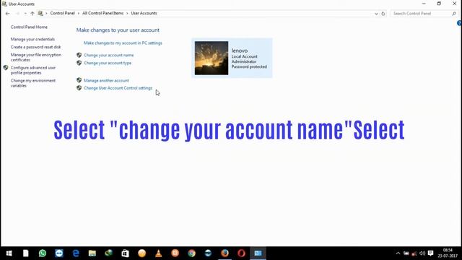Go back using the back arrow
The width and height of the screenshot is (462, 260).
pyautogui.click(x=8, y=14)
